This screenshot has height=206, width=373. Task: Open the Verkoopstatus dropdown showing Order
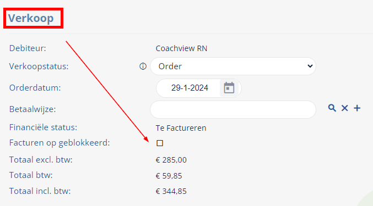point(233,66)
